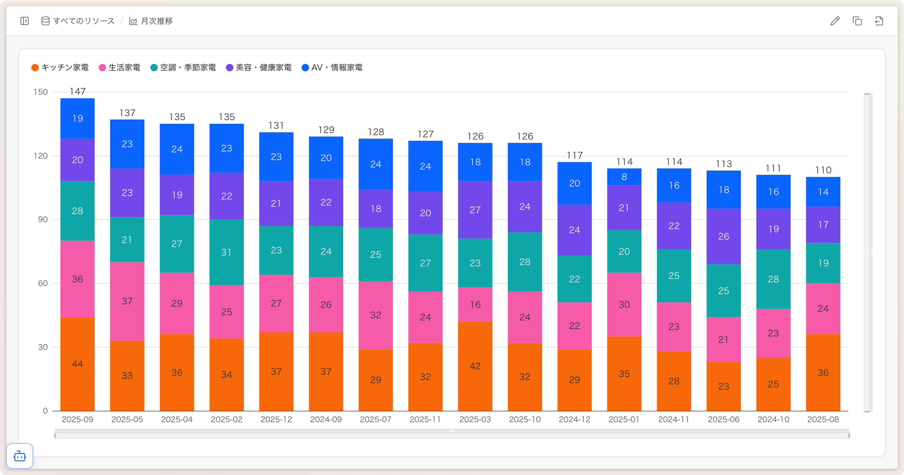Select 月次推移 breadcrumb item
The height and width of the screenshot is (475, 904).
157,21
